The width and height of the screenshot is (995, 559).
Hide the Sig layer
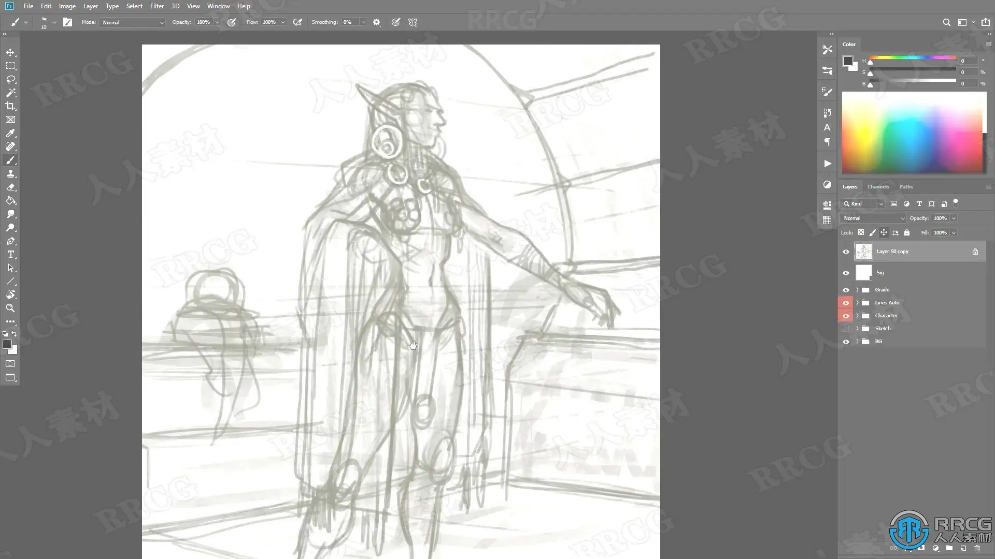coord(846,273)
